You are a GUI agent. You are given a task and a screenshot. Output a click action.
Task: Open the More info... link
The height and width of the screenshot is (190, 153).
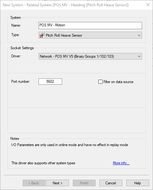tap(121, 163)
